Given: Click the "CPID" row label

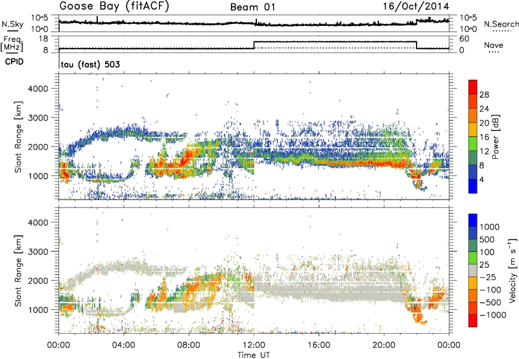Looking at the screenshot, I should pyautogui.click(x=14, y=62).
